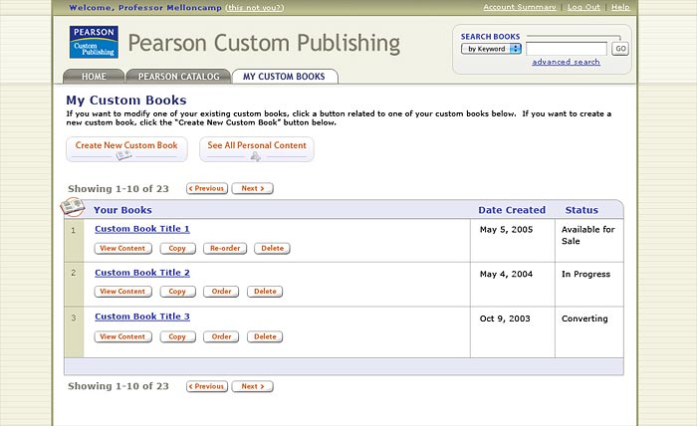Click the Log Out link
The height and width of the screenshot is (426, 697).
583,7
